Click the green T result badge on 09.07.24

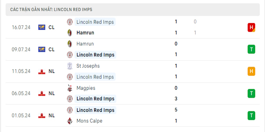(251, 49)
